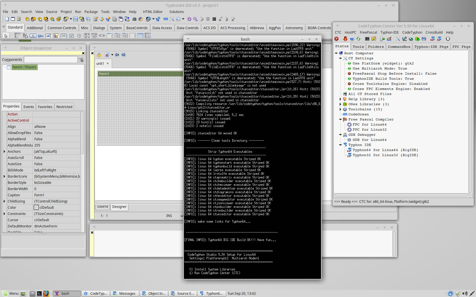Image resolution: width=476 pixels, height=297 pixels.
Task: Click the volume icon in system tray
Action: (465, 293)
